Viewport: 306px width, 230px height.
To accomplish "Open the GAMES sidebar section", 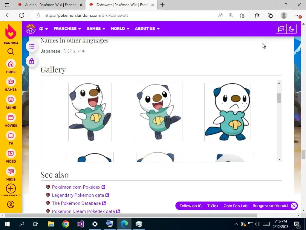I will (x=11, y=84).
